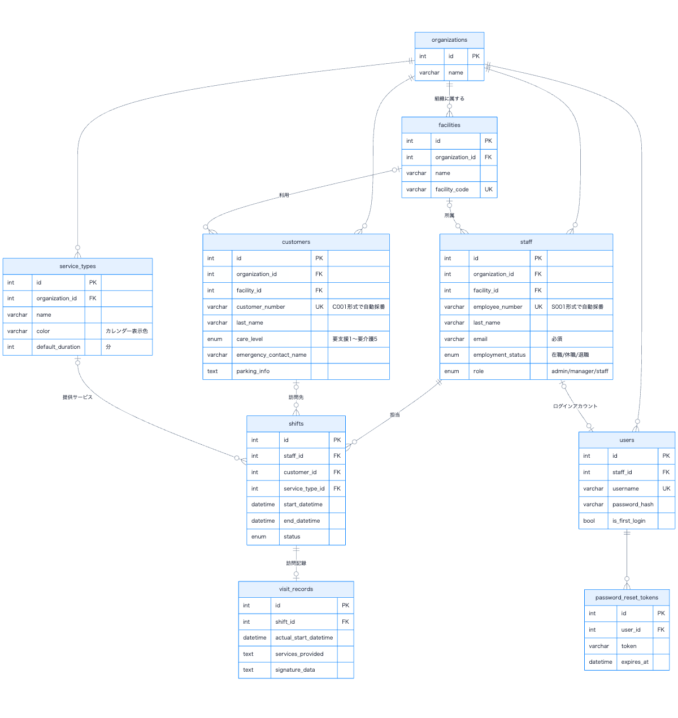Select the visit_records table title
Screen dimensions: 678x718
click(x=296, y=589)
